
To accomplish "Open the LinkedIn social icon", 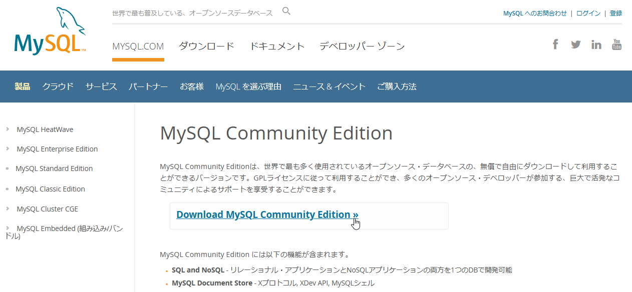I will click(x=596, y=44).
